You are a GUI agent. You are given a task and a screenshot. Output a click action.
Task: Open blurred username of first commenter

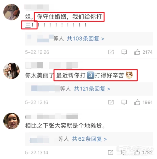pyautogui.click(x=37, y=8)
